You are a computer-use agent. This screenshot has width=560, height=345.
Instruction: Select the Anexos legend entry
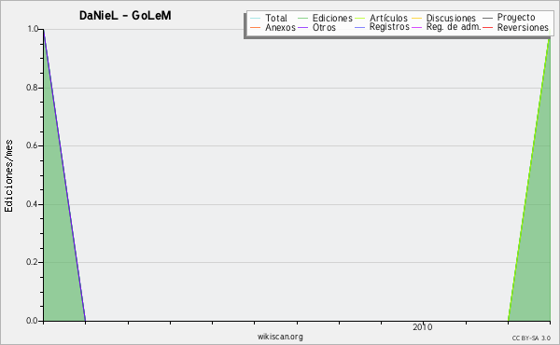tap(280, 27)
